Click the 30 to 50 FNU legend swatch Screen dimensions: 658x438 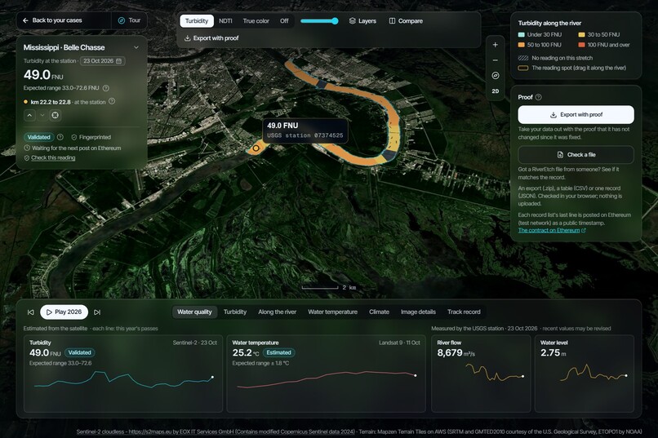click(581, 35)
